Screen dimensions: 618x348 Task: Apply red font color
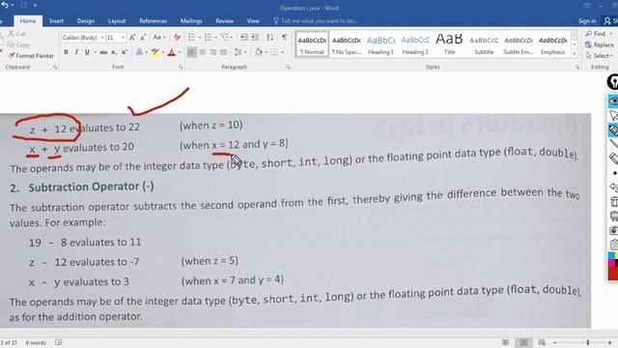click(x=172, y=52)
